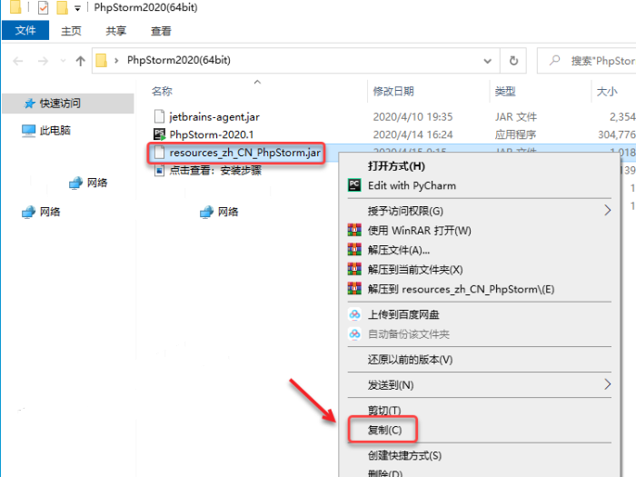
Task: Go up one folder level
Action: [80, 61]
